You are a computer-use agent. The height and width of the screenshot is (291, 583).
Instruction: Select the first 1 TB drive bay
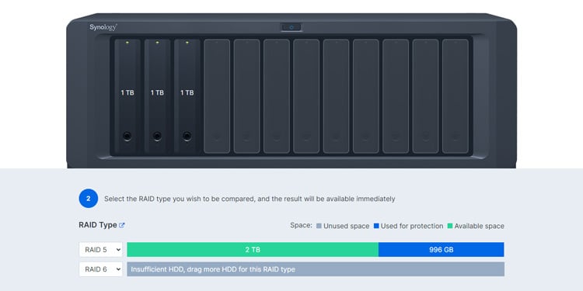[x=127, y=96]
